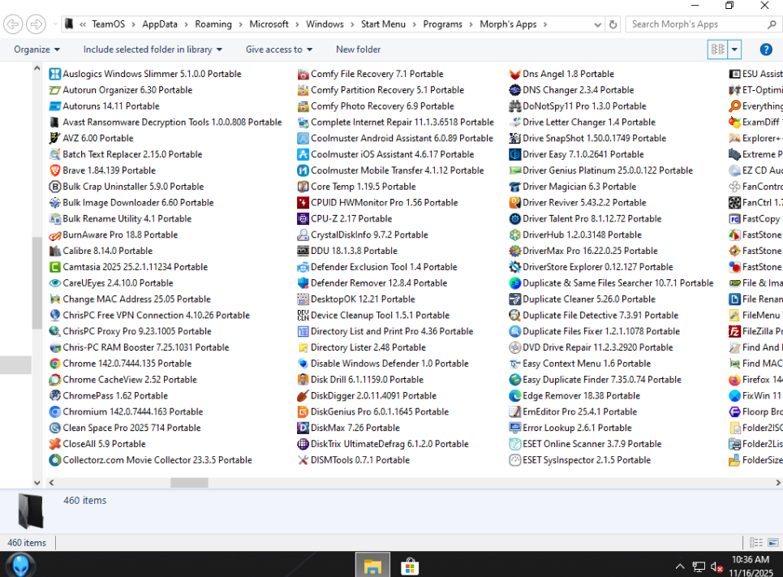Go to Start Menu in breadcrumb path
This screenshot has width=783, height=577.
383,24
